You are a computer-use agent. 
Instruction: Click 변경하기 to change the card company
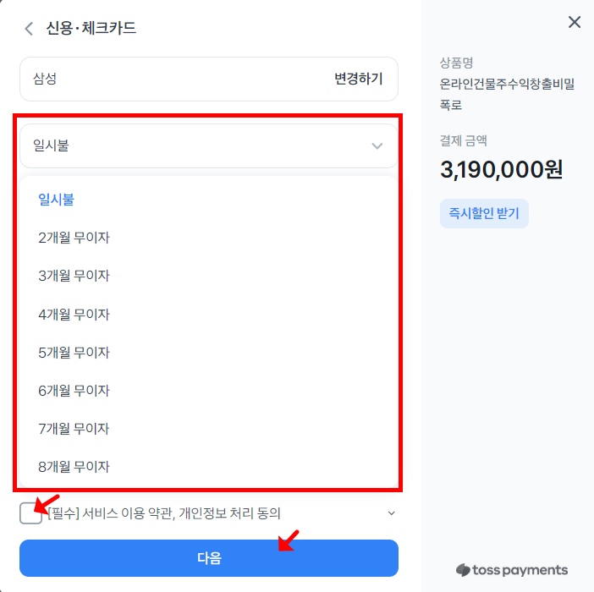(x=359, y=79)
